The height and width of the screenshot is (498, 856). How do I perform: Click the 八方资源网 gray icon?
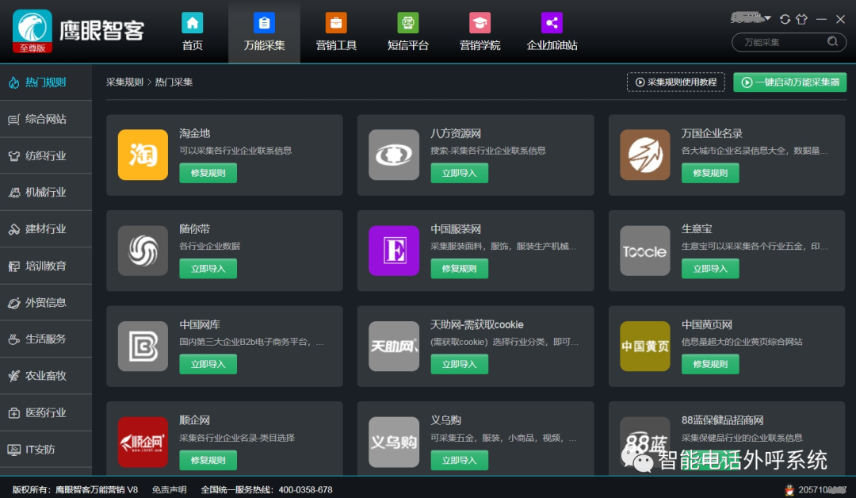coord(394,155)
